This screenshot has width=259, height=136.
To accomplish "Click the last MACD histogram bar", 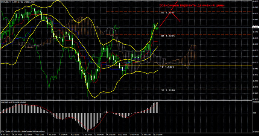I will pyautogui.click(x=158, y=108).
